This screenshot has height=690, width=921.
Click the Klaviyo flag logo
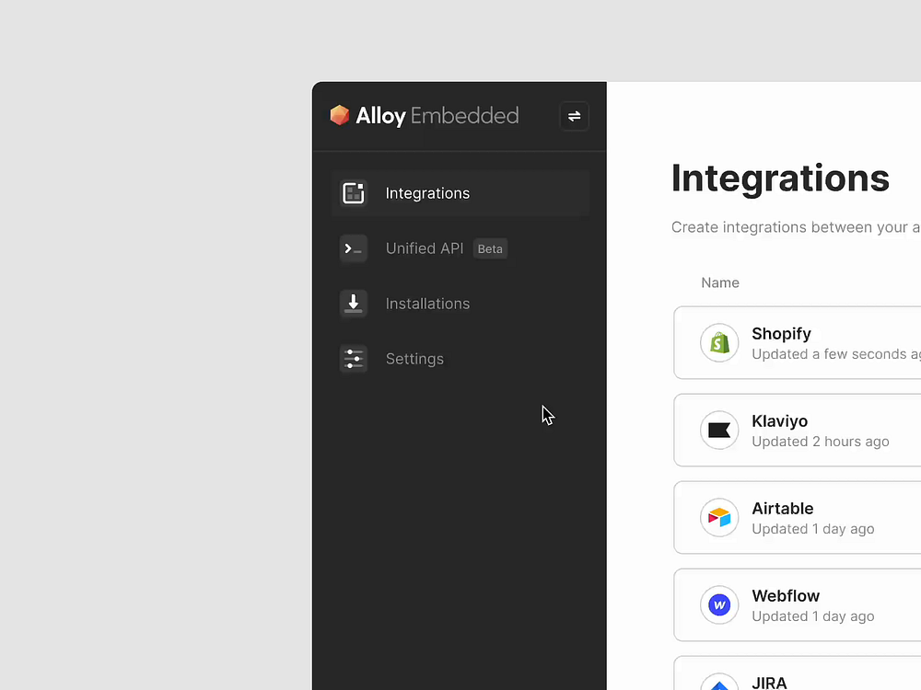point(719,430)
